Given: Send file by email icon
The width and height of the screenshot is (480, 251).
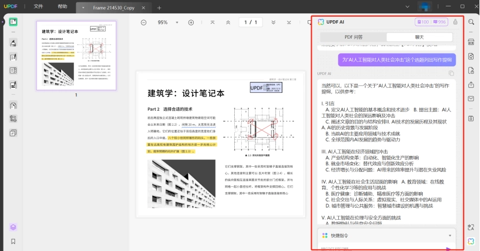Looking at the screenshot, I should pos(471,99).
